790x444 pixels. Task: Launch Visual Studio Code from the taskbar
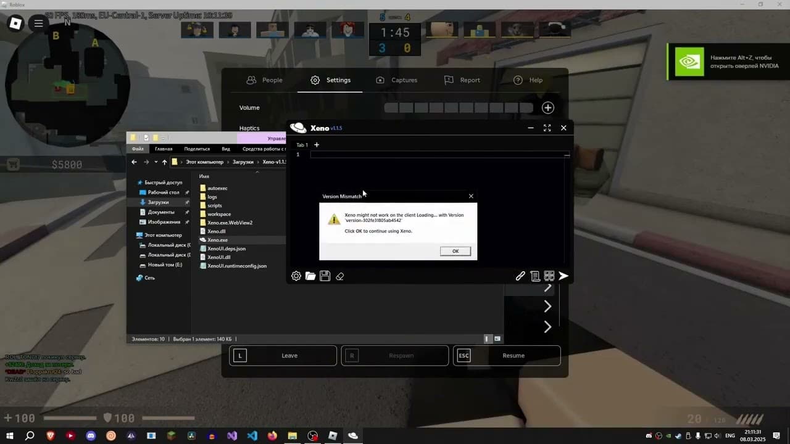pyautogui.click(x=252, y=435)
